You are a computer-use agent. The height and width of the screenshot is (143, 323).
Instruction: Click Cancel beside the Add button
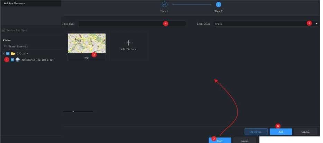point(305,132)
